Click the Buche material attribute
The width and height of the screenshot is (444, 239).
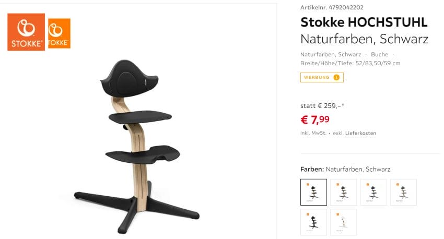[x=379, y=54]
